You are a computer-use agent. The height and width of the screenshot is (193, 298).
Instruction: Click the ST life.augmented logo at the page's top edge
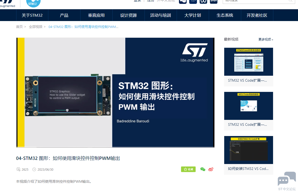tap(7, 3)
